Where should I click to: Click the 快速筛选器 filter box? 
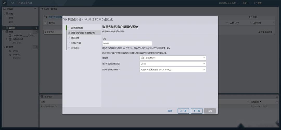coord(53,32)
